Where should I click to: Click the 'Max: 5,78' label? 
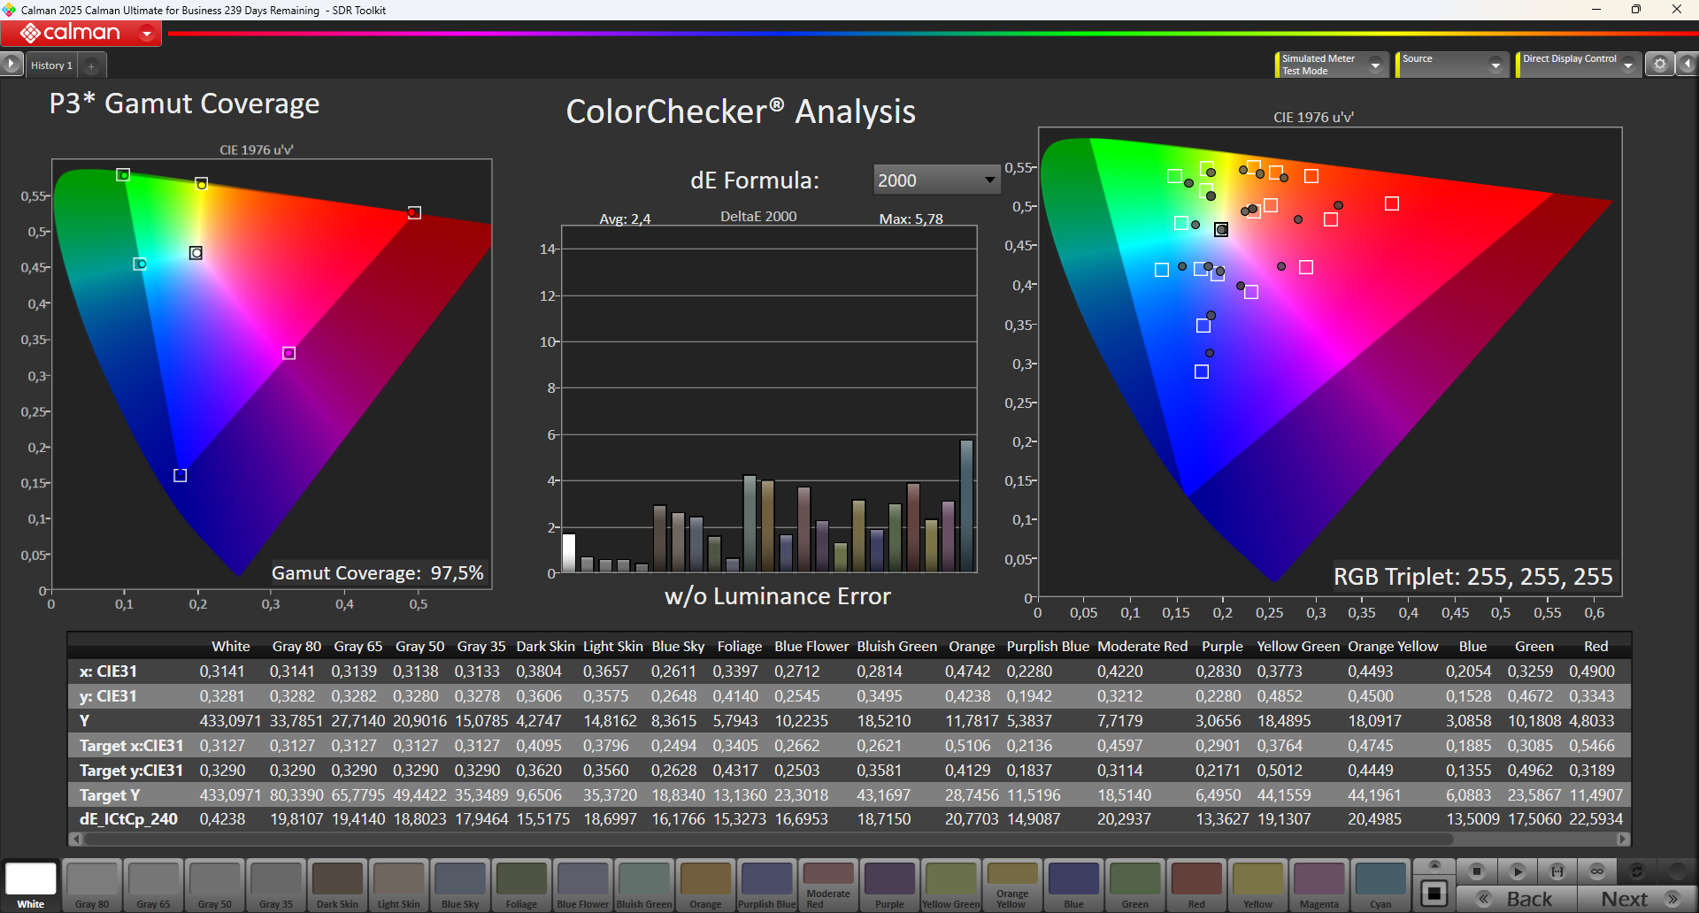tap(911, 219)
